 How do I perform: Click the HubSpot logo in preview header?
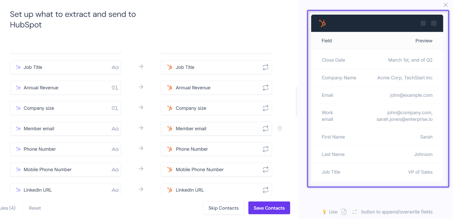322,23
